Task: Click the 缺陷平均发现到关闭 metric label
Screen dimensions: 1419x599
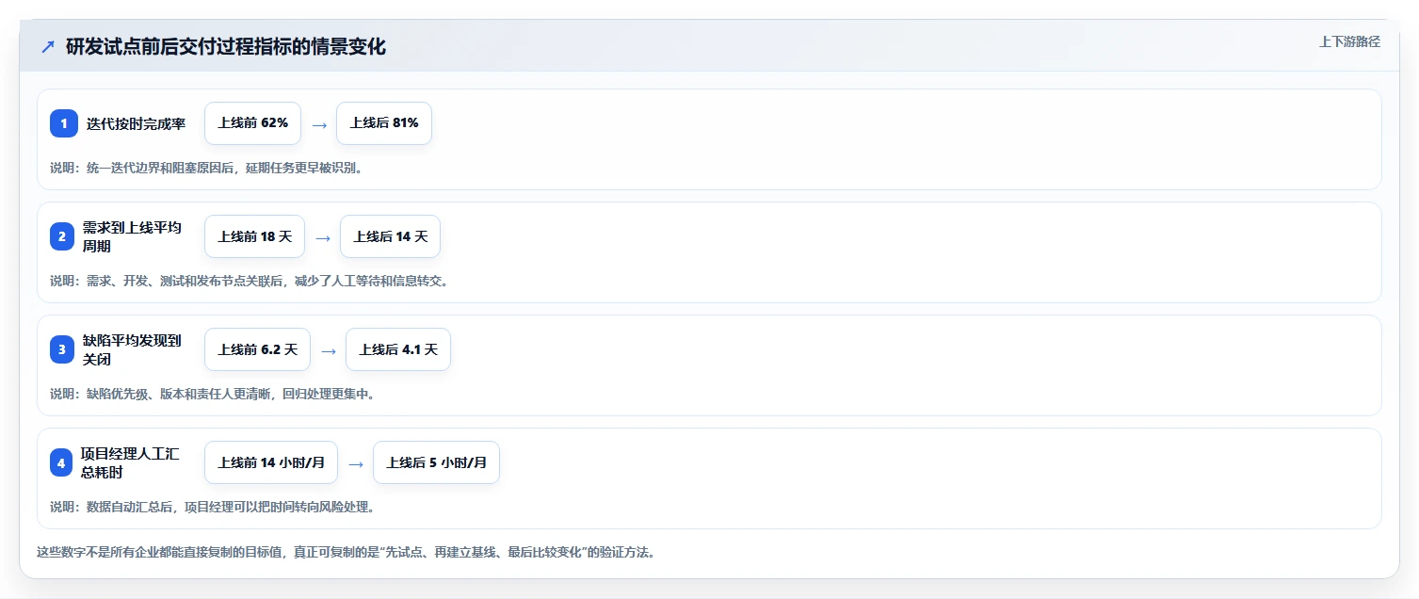Action: [132, 349]
